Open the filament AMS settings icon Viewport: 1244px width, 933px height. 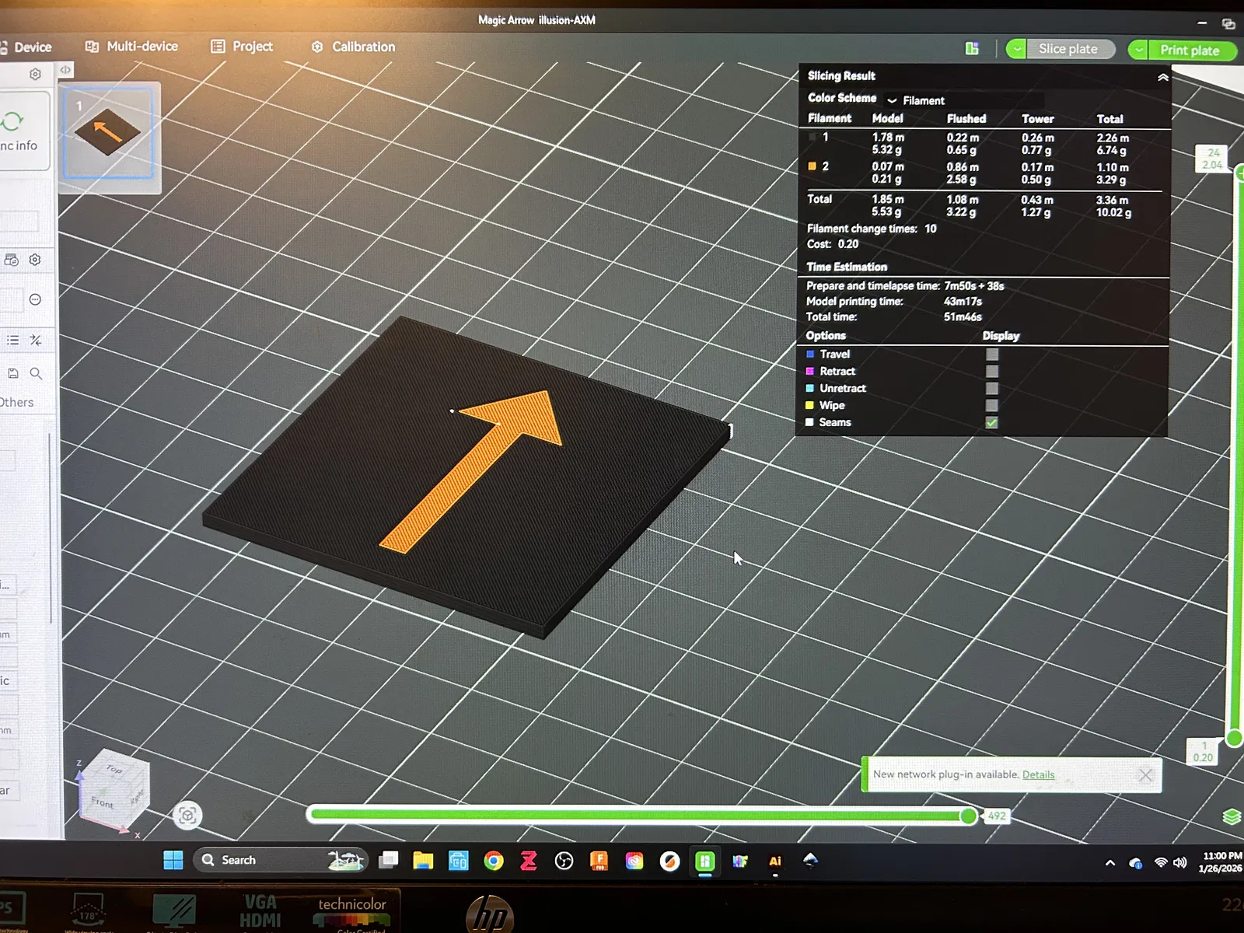click(x=12, y=260)
